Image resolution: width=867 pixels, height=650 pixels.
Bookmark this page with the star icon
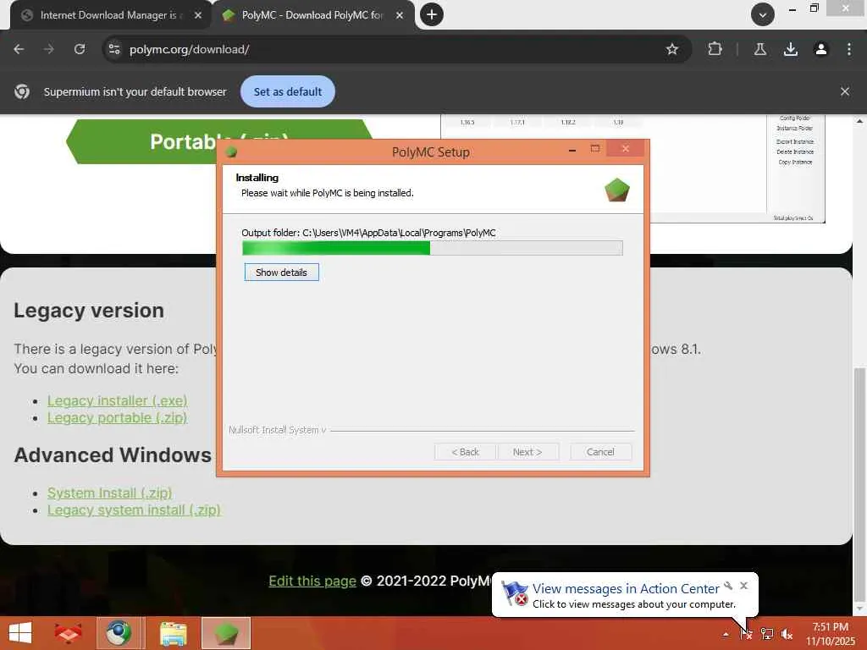pos(671,49)
